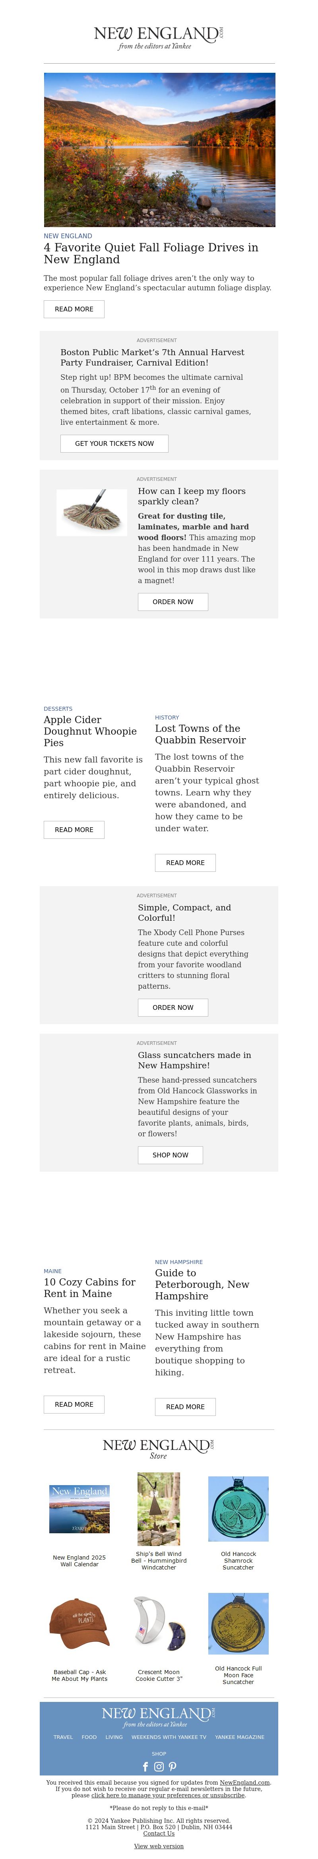Viewport: 318px width, 1859px height.
Task: Open the View web version link
Action: coord(159,1846)
